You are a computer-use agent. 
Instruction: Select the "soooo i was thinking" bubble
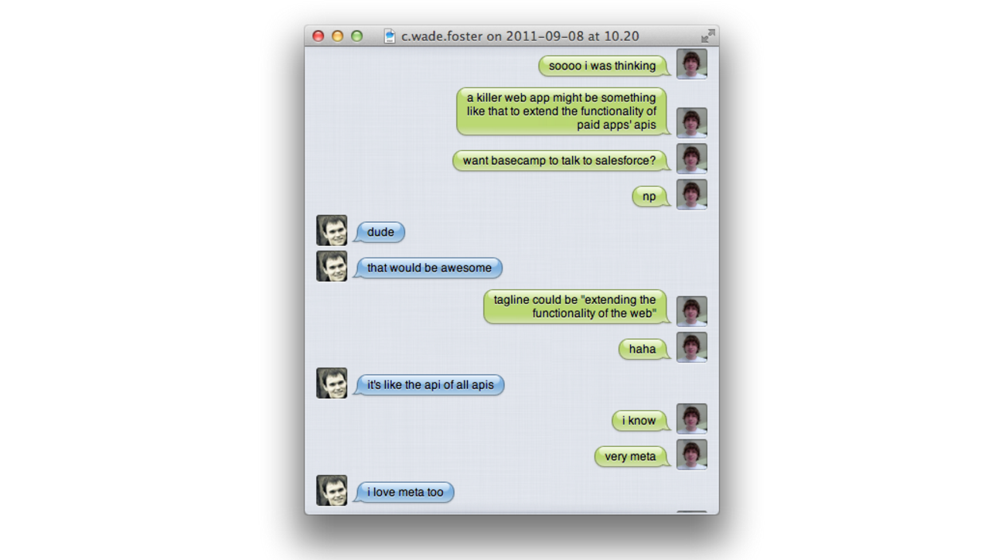coord(604,66)
